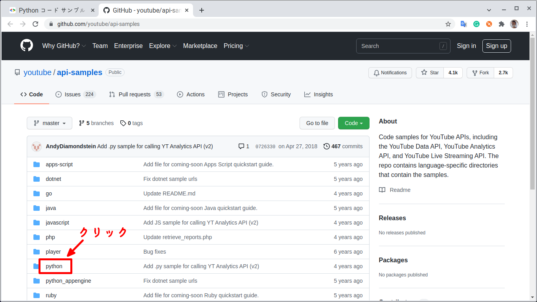Image resolution: width=537 pixels, height=302 pixels.
Task: Bookmark this page with star icon
Action: coord(448,24)
